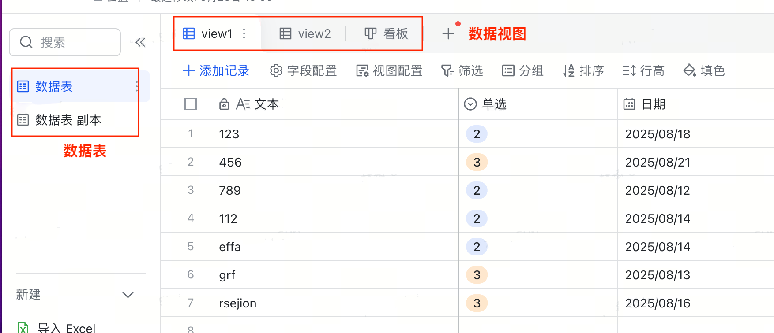Expand 新建 dropdown chevron

(x=128, y=295)
